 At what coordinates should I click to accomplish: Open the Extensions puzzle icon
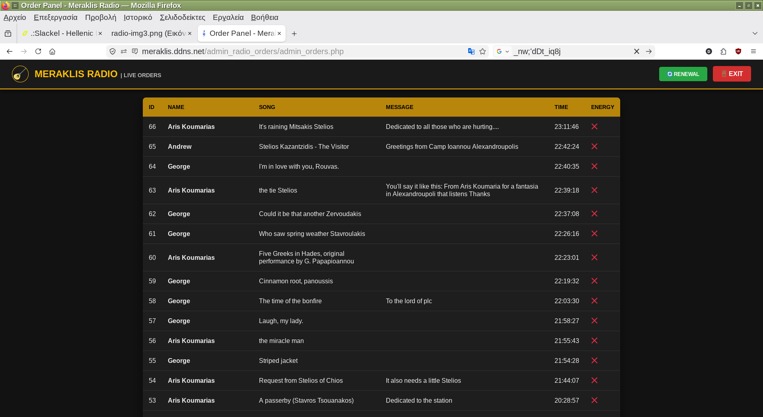pyautogui.click(x=723, y=51)
